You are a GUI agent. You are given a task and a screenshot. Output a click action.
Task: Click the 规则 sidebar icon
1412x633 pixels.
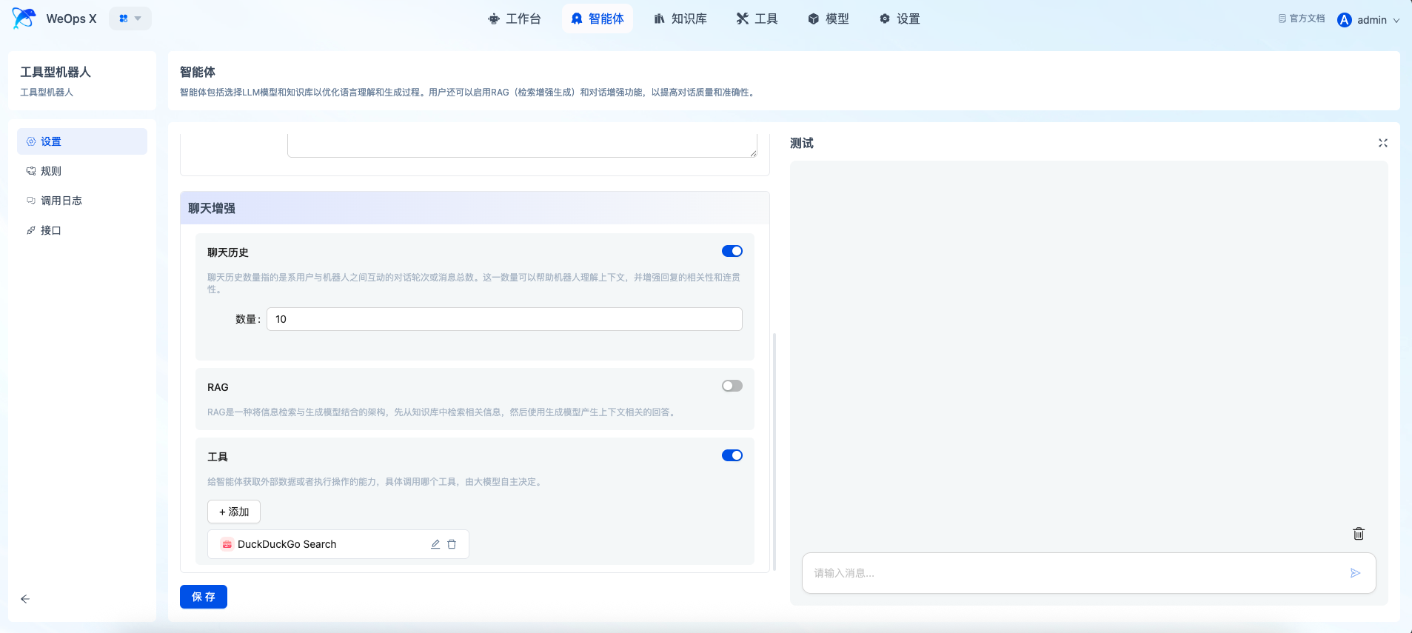pos(31,171)
